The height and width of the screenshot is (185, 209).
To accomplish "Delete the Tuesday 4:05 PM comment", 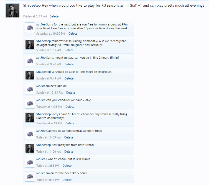I will 70,107.
